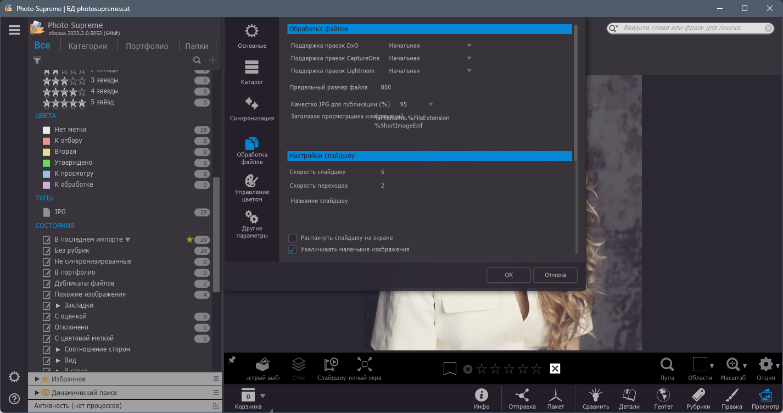
Task: Open the Геотег globe icon
Action: pos(663,399)
